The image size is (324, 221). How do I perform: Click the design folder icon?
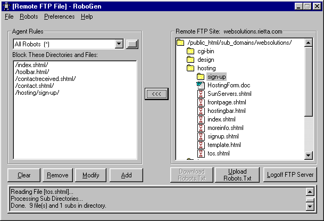click(190, 60)
